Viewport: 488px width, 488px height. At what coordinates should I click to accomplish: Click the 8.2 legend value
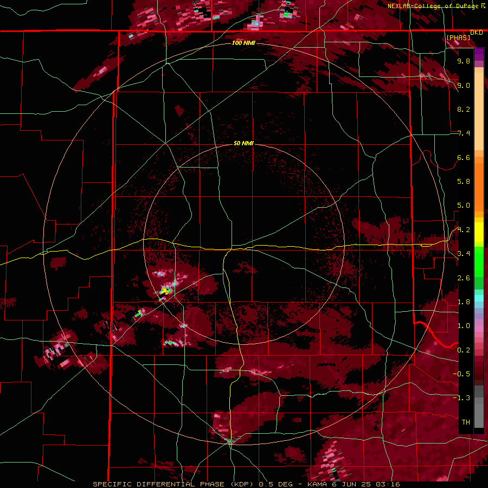(464, 110)
